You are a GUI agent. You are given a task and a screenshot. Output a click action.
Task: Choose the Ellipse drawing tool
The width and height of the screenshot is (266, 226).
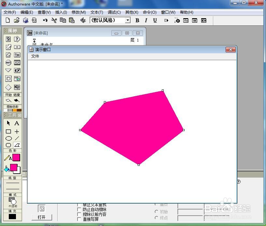click(x=8, y=139)
